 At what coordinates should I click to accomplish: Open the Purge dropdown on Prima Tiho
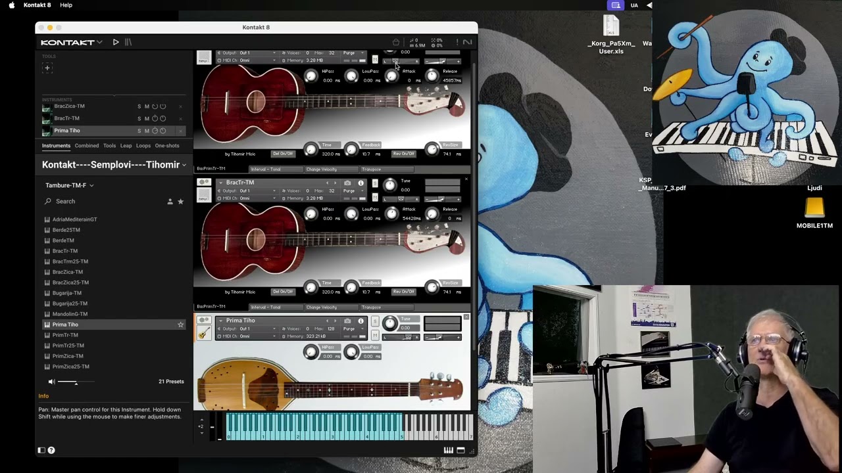click(352, 328)
